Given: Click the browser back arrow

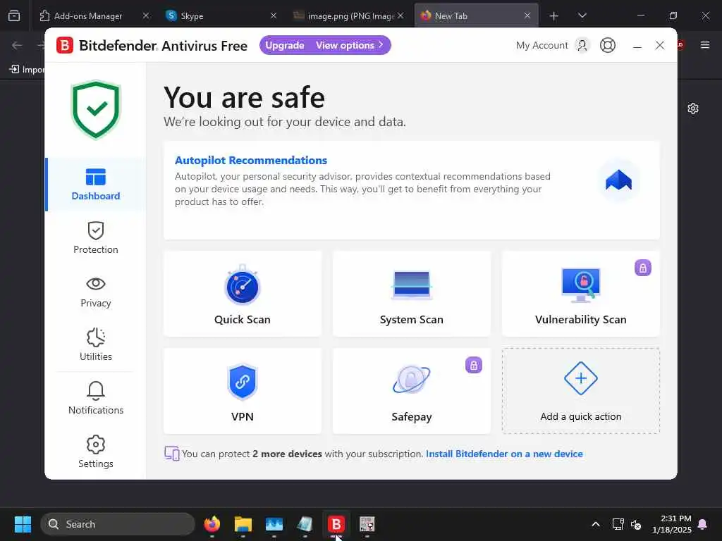Looking at the screenshot, I should pyautogui.click(x=17, y=45).
